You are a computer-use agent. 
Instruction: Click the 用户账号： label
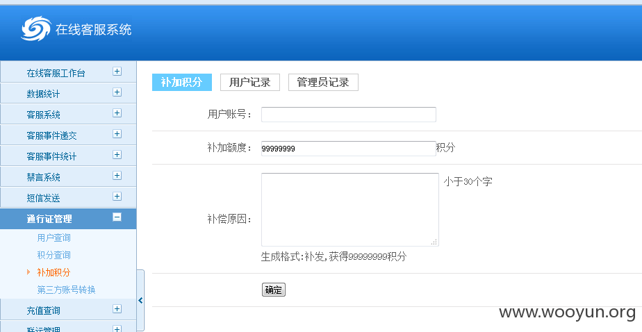230,114
